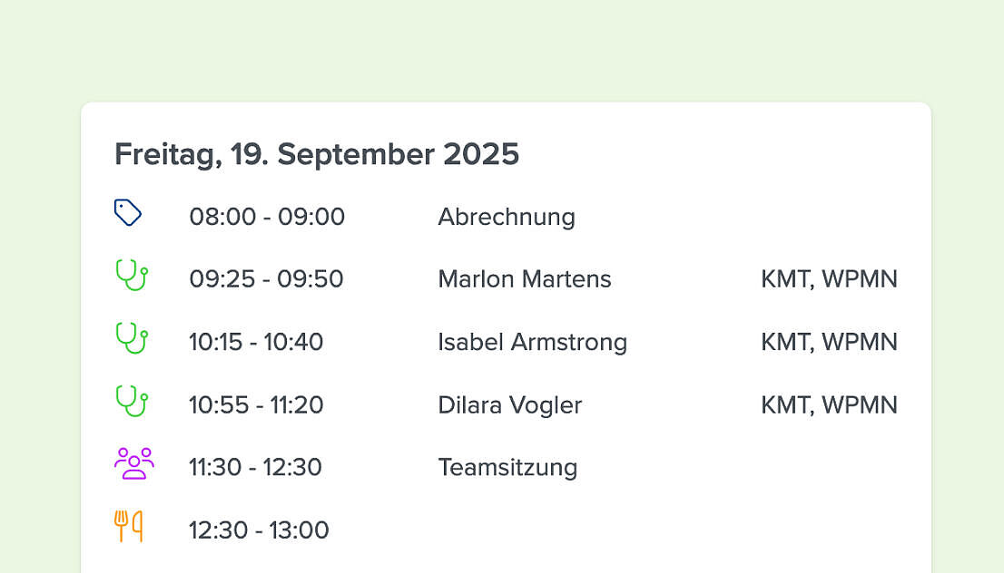Click the stethoscope icon for Dilara Vogler
Viewport: 1004px width, 573px height.
132,401
